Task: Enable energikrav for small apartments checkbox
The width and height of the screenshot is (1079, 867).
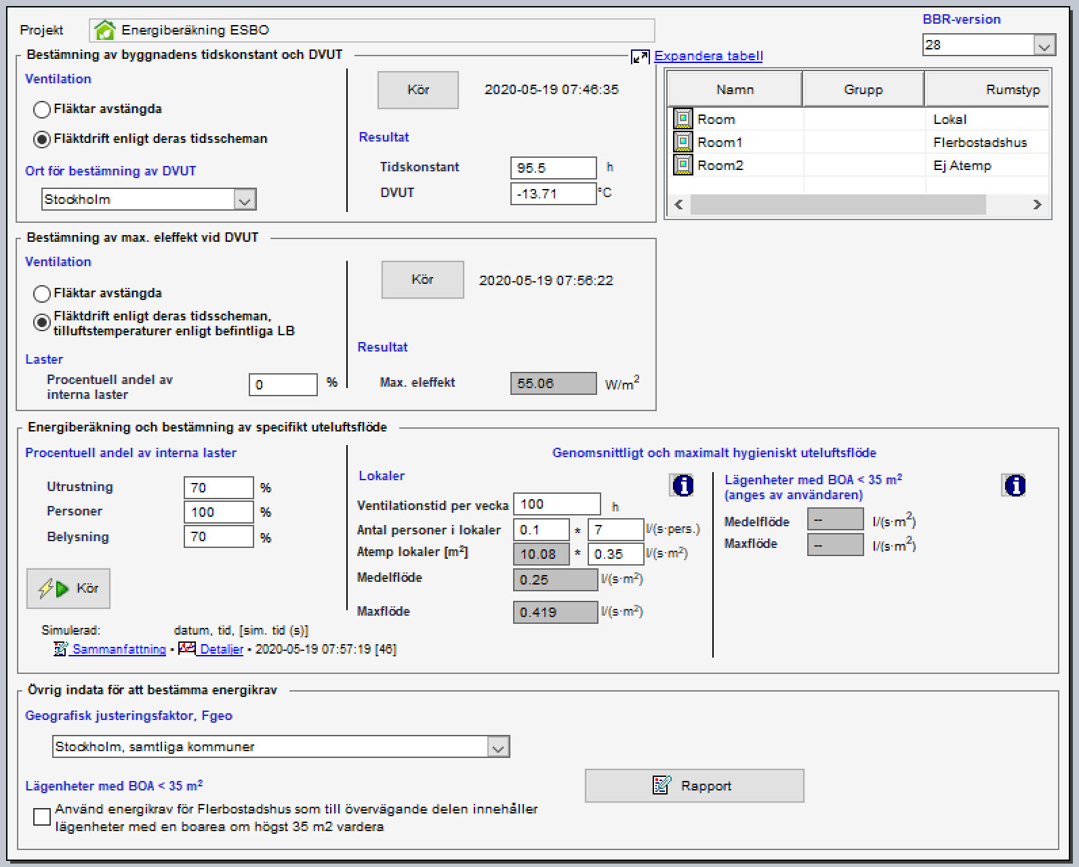Action: click(x=42, y=817)
